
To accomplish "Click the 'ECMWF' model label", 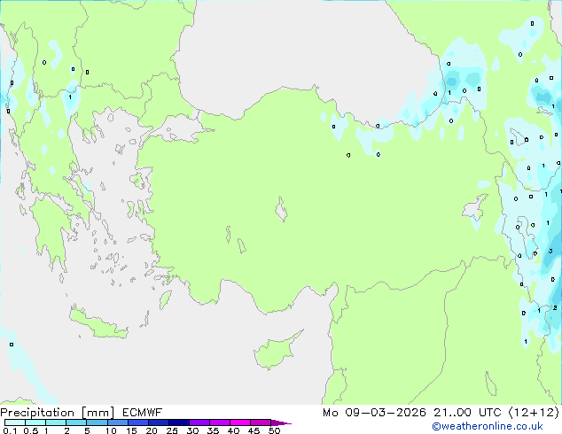I will [143, 413].
